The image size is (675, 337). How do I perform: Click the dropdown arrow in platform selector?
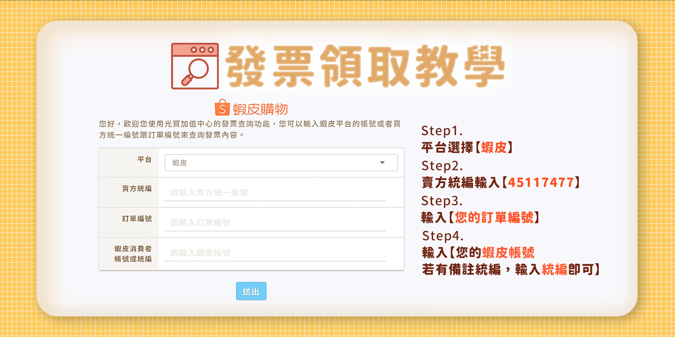382,163
